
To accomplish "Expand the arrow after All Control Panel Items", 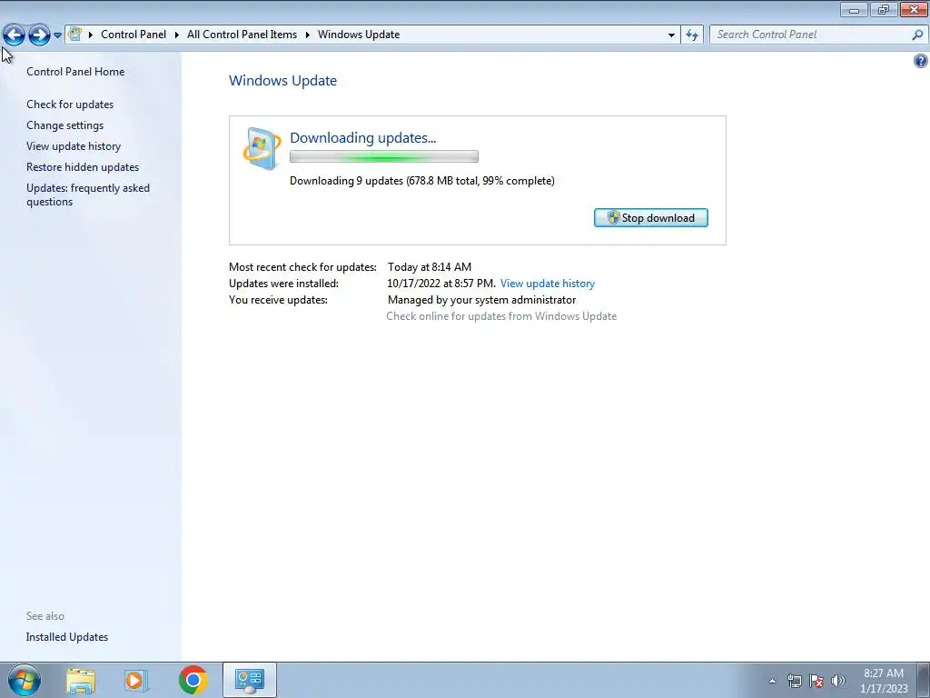I will [308, 35].
